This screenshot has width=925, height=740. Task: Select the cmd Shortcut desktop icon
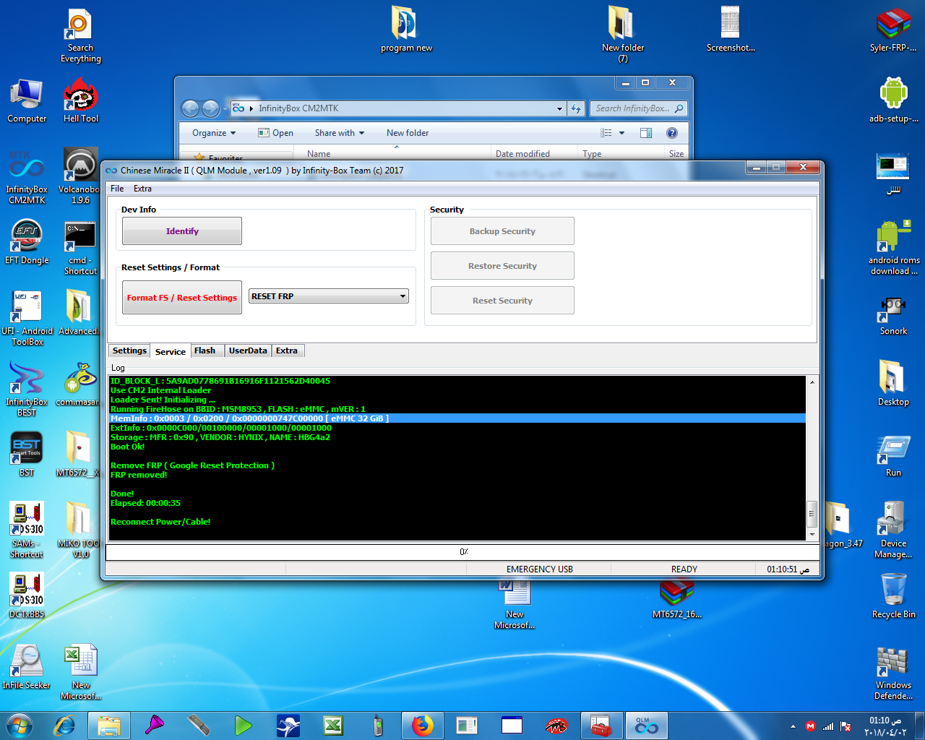tap(80, 247)
